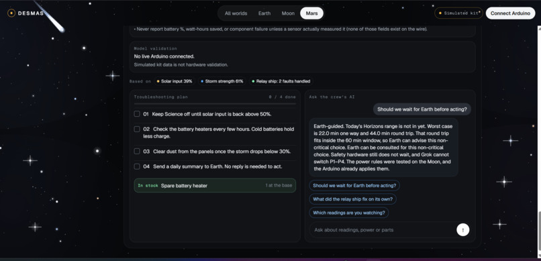Check step 04 Send daily summary
The height and width of the screenshot is (261, 541).
point(137,166)
